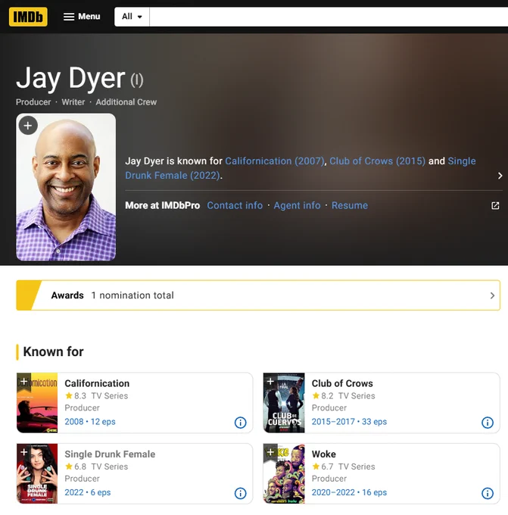Show Woke info icon details

click(488, 493)
